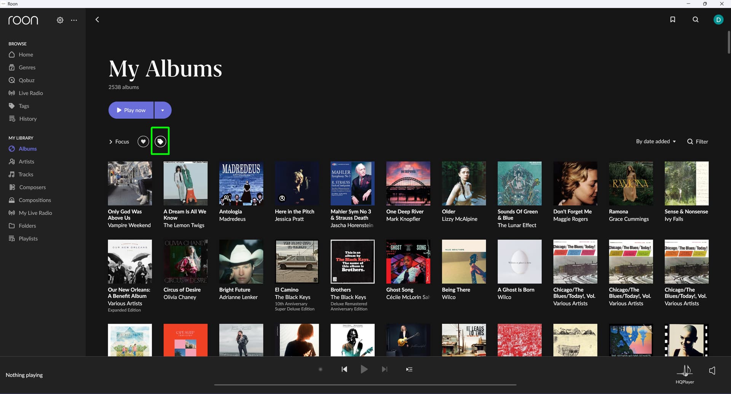The width and height of the screenshot is (731, 394).
Task: Open Here in the Pitch album cover
Action: (x=297, y=183)
